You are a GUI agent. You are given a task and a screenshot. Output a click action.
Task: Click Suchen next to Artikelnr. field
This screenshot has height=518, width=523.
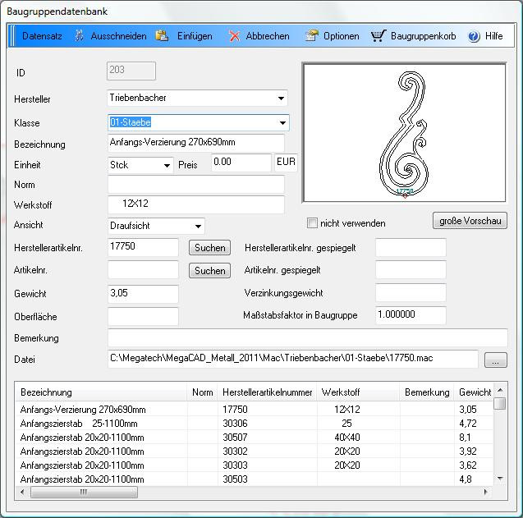209,270
